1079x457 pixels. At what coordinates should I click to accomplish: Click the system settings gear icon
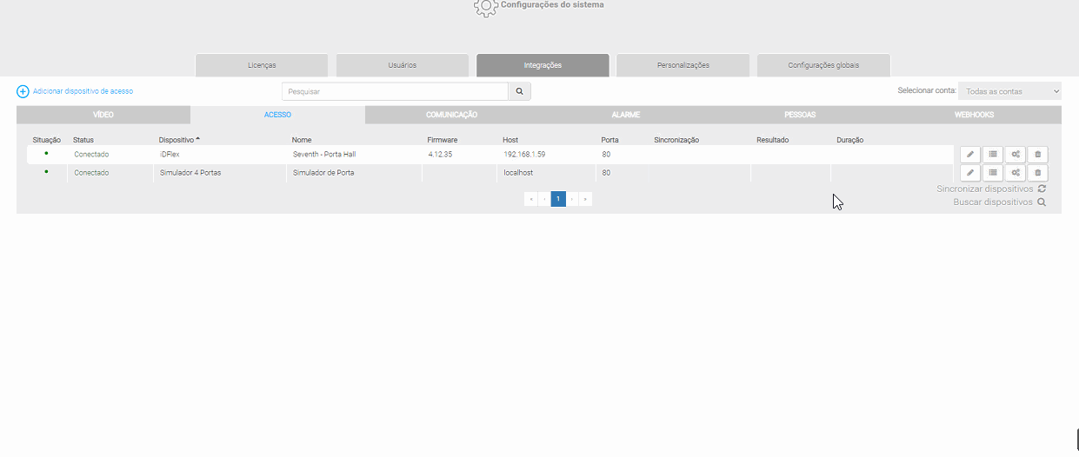[x=487, y=6]
